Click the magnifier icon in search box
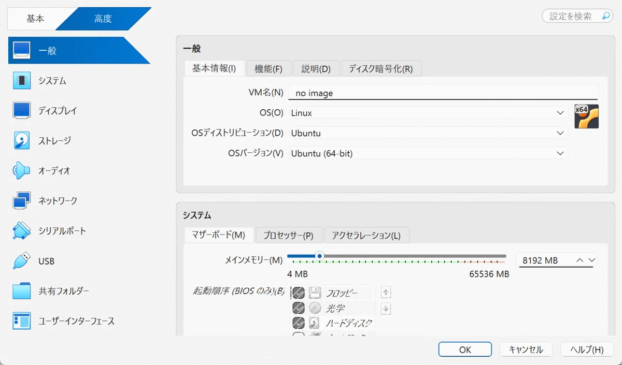The height and width of the screenshot is (365, 622). point(606,16)
